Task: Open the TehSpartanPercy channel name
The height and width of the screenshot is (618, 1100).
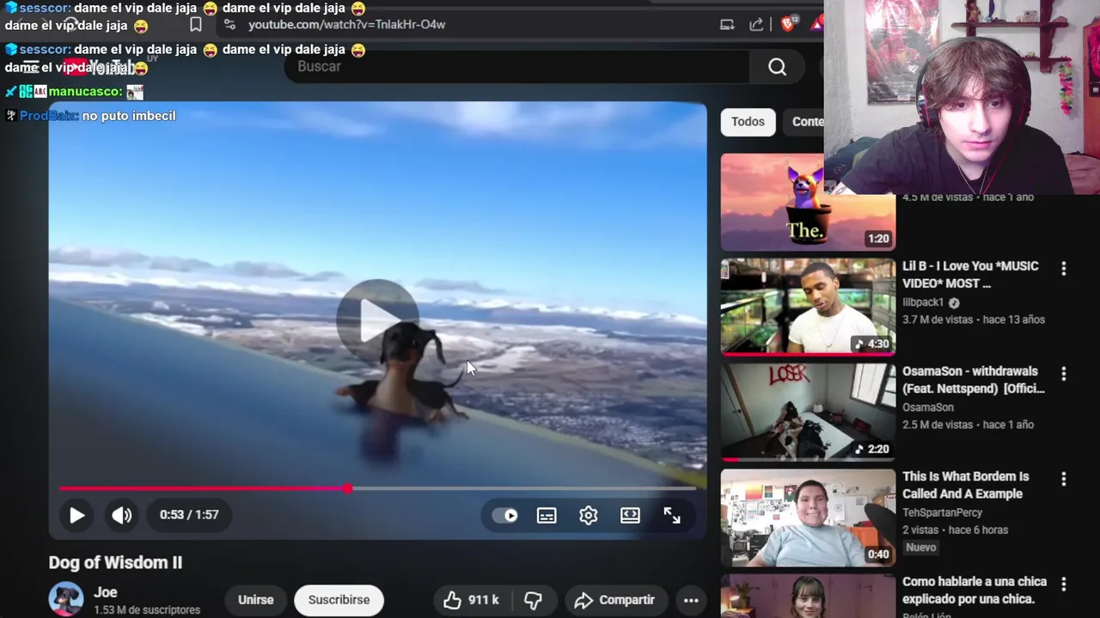Action: pos(942,512)
